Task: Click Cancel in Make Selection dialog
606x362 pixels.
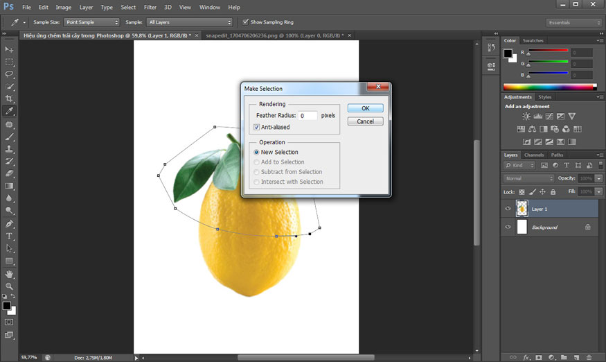Action: click(365, 121)
